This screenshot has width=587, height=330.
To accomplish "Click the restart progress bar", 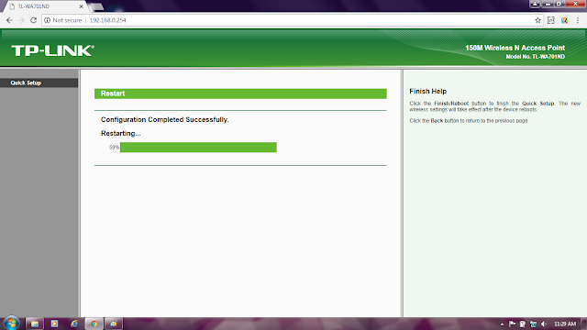I will coord(198,147).
